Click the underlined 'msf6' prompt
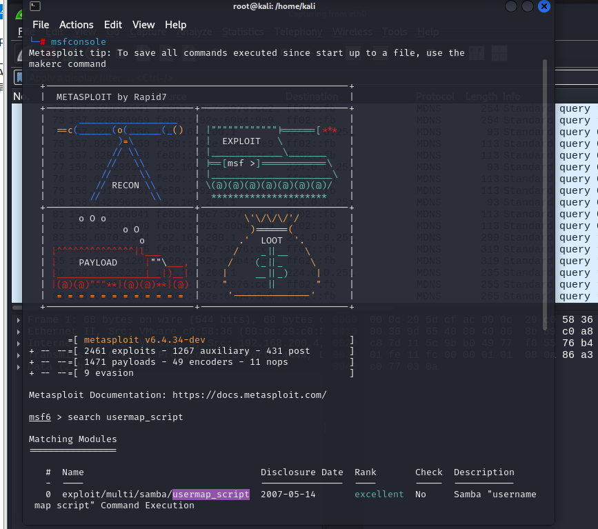The width and height of the screenshot is (598, 529). (x=40, y=417)
